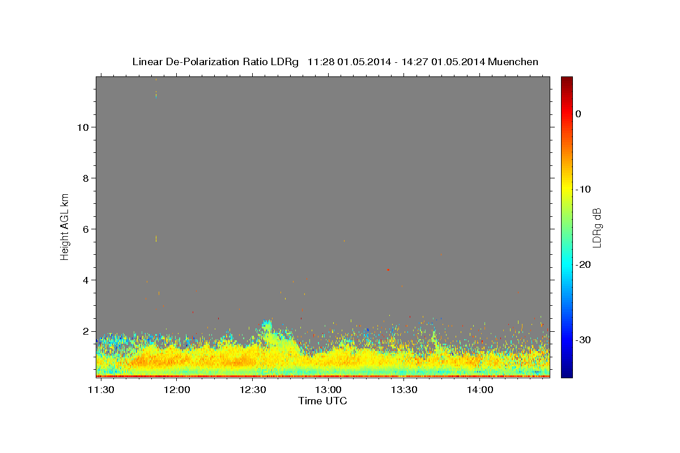Click the 11:30 time axis label
Screen dimensions: 680x453
[x=101, y=390]
